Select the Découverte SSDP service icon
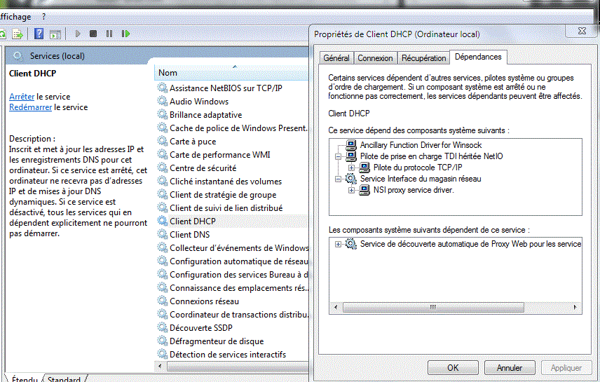This screenshot has width=600, height=382. click(x=163, y=327)
